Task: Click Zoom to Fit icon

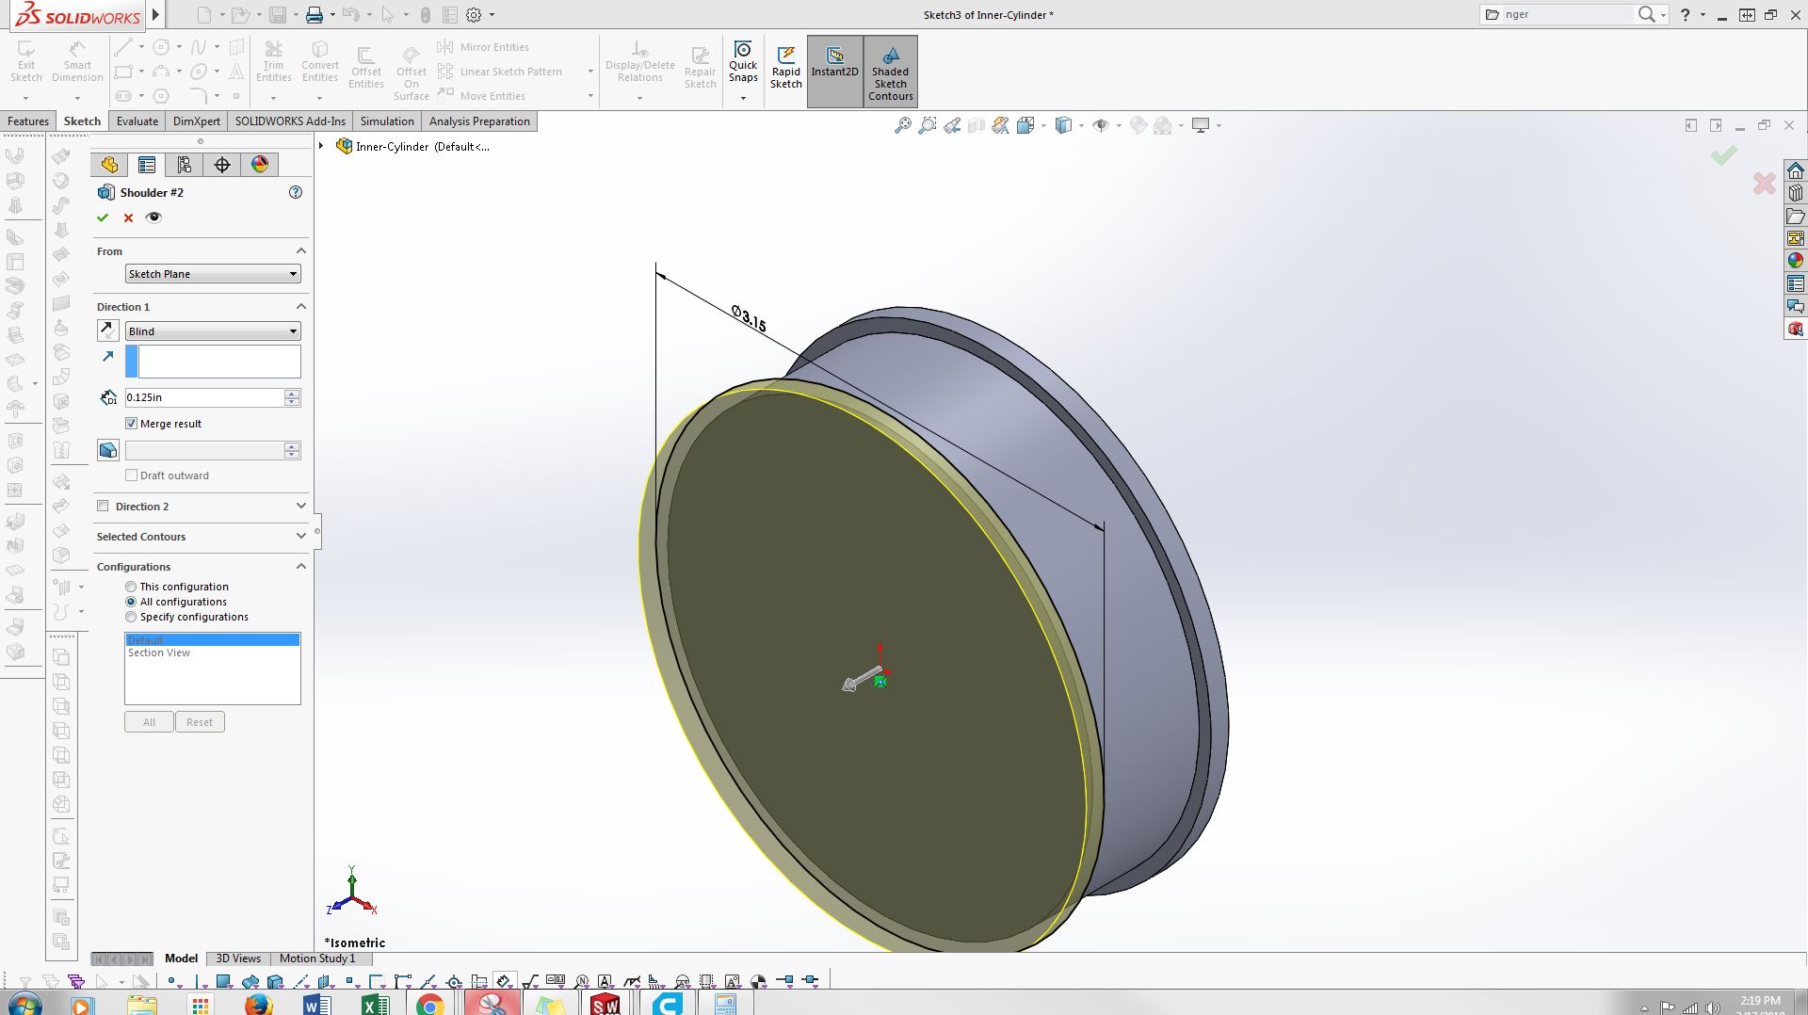Action: point(902,125)
